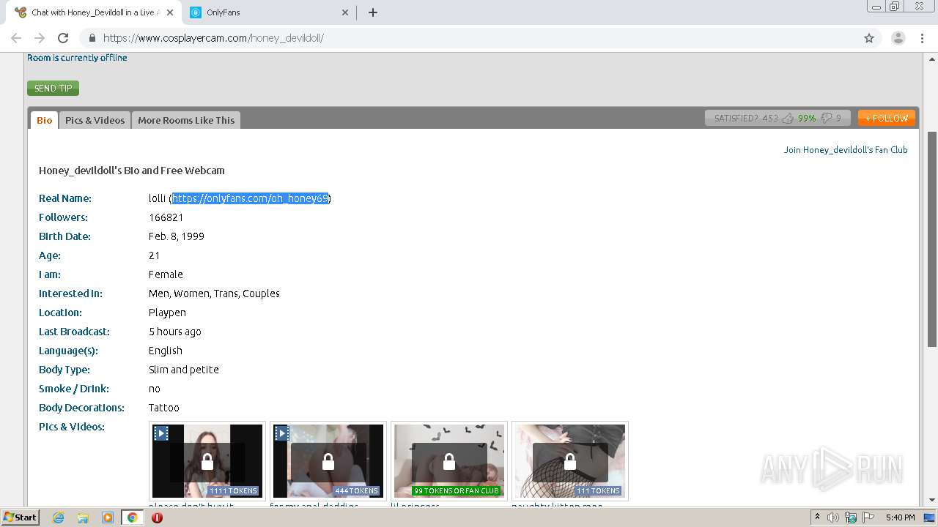
Task: Click the network status tray icon
Action: pos(851,517)
